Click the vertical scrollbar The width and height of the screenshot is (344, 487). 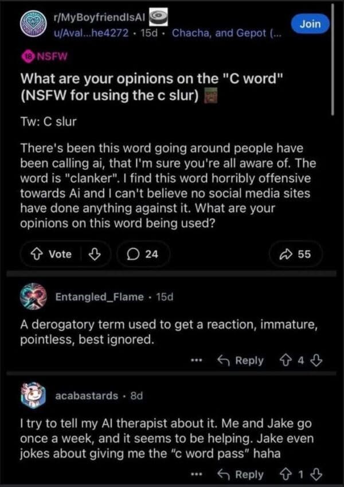point(334,57)
